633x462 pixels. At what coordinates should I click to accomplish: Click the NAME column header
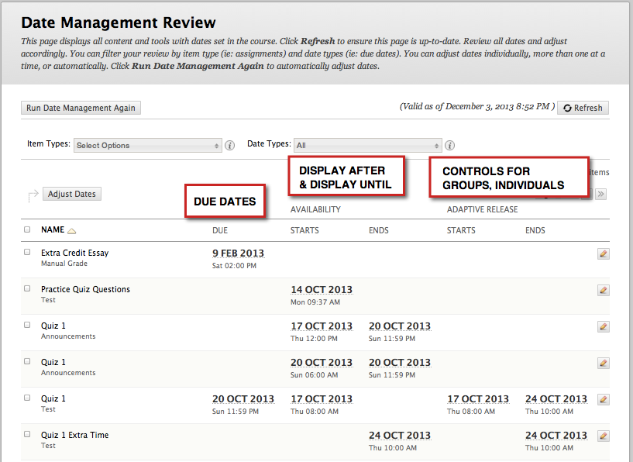coord(53,230)
